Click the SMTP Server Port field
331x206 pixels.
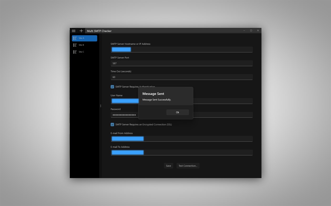[181, 63]
